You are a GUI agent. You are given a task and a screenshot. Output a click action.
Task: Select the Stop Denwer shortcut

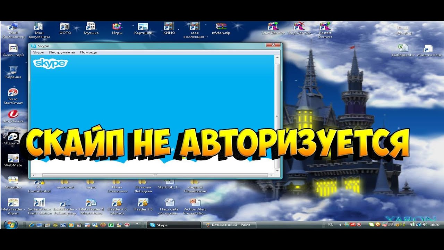299,29
